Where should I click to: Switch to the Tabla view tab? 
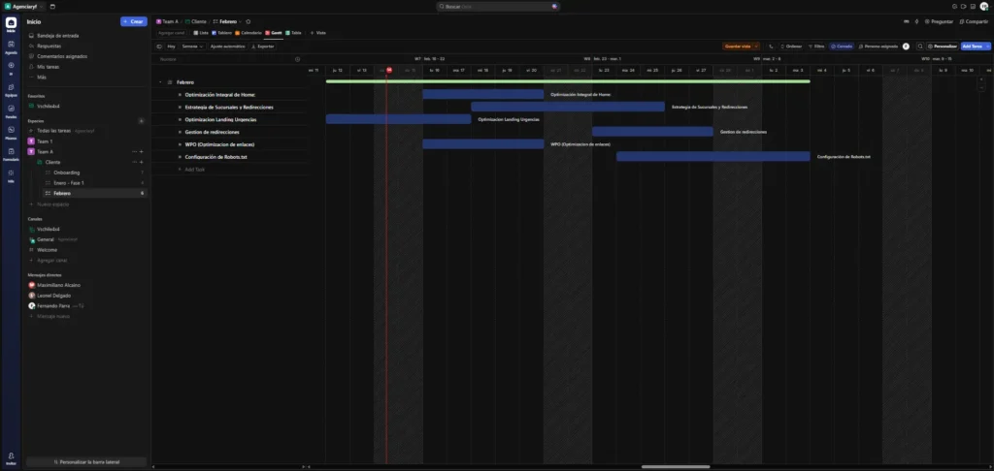pos(293,32)
